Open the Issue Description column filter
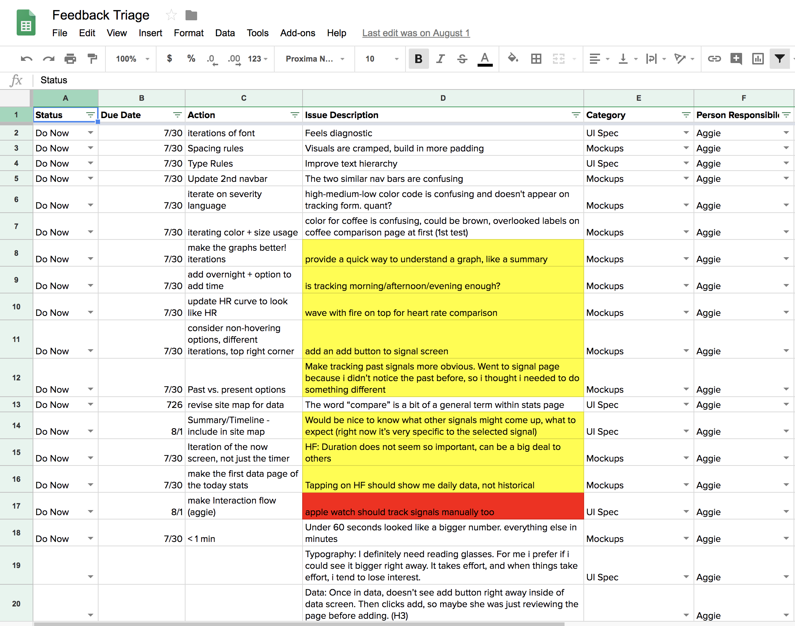This screenshot has width=795, height=626. click(x=576, y=115)
